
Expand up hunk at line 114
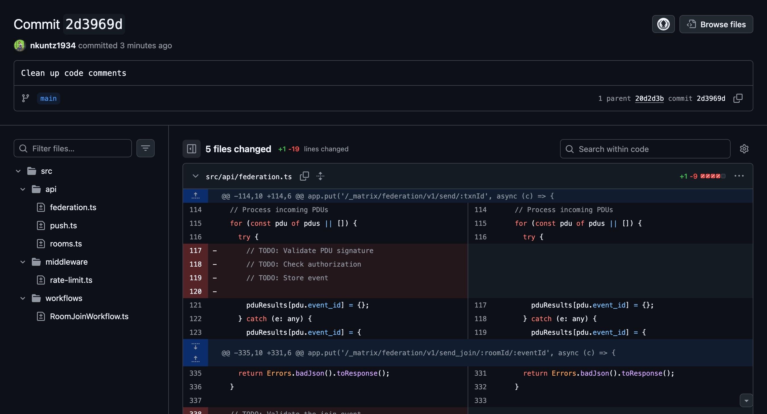(195, 196)
